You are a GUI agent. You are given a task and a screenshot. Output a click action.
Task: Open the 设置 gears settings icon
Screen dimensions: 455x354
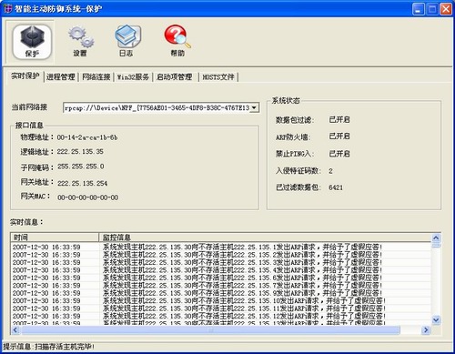tap(80, 42)
